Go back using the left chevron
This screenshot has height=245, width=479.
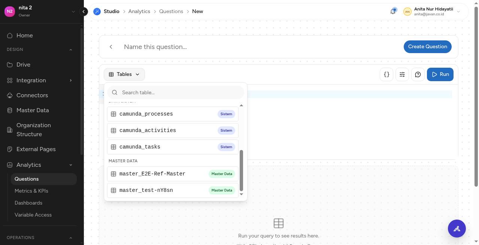[x=111, y=47]
